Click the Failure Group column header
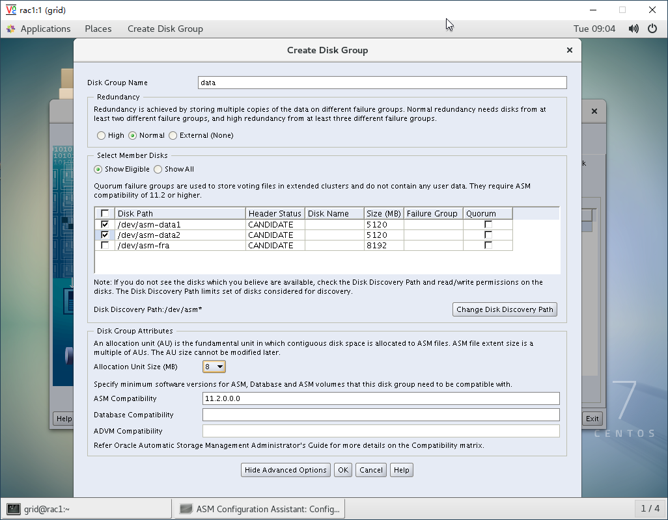 click(x=433, y=213)
